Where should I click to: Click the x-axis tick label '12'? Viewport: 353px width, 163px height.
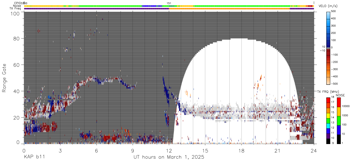(169, 151)
